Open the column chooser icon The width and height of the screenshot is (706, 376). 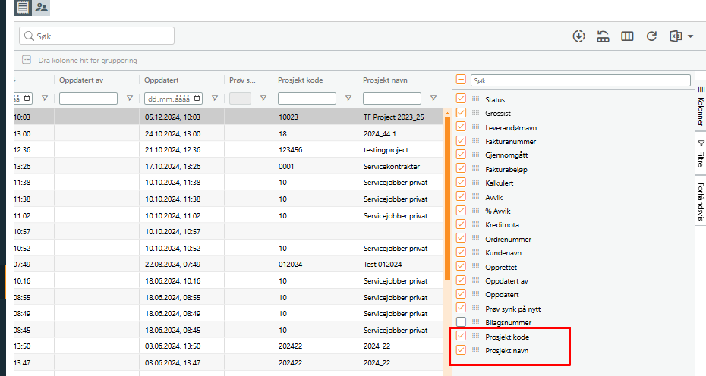coord(627,36)
